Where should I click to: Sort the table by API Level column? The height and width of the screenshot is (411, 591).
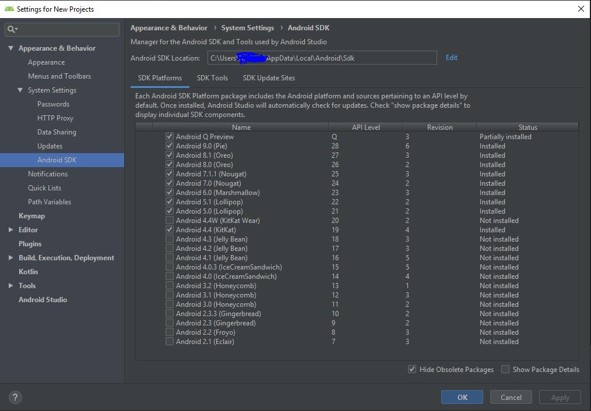point(365,127)
